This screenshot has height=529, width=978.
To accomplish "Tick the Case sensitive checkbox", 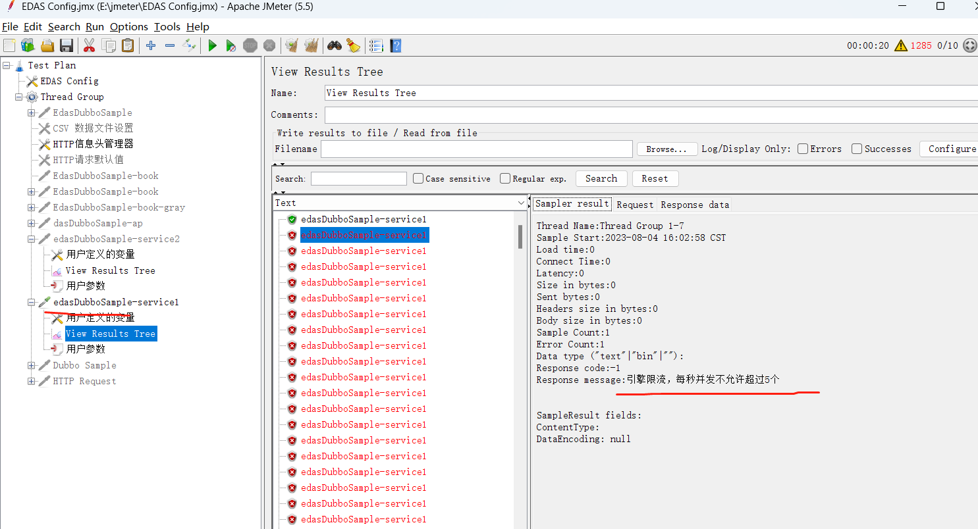I will pos(418,178).
